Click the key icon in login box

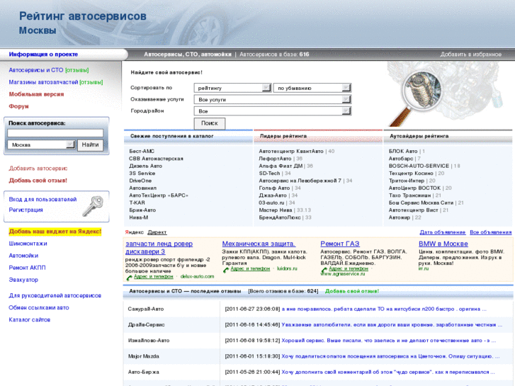93,206
